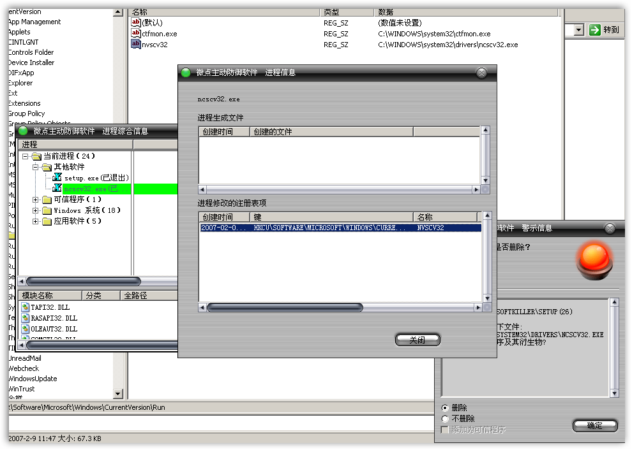Viewport: 632px width, 450px height.
Task: Select the Device Installer registry key
Action: 31,62
